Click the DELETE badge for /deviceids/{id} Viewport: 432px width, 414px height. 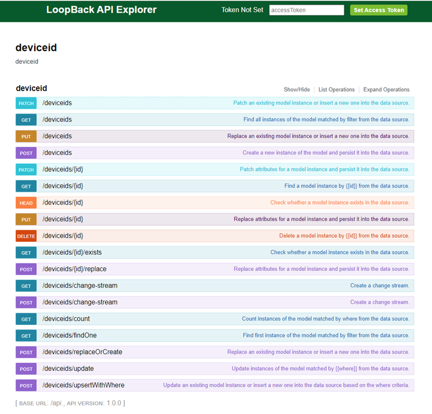(x=26, y=236)
